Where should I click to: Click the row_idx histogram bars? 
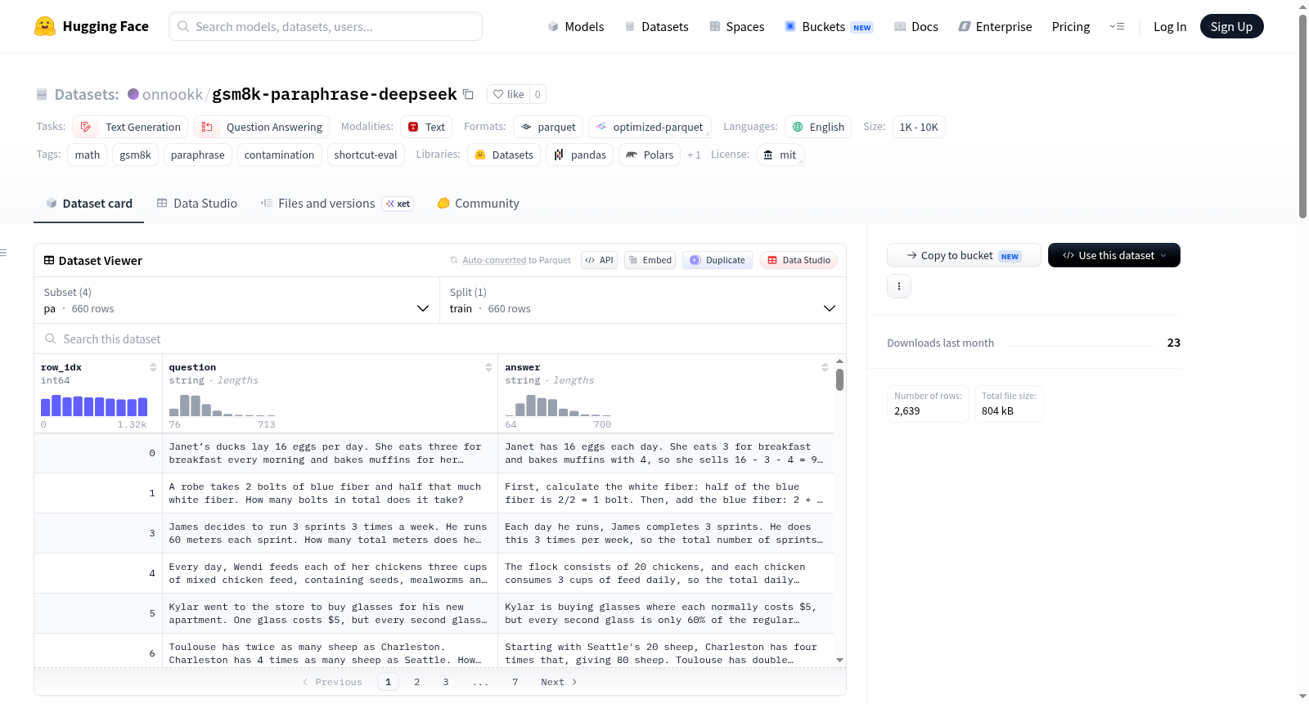[x=94, y=406]
